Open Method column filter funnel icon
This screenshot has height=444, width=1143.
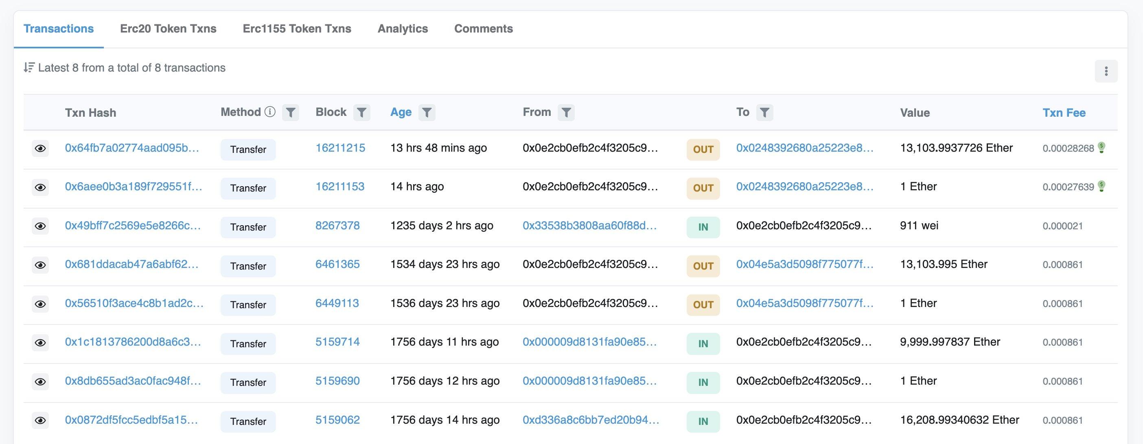click(291, 113)
